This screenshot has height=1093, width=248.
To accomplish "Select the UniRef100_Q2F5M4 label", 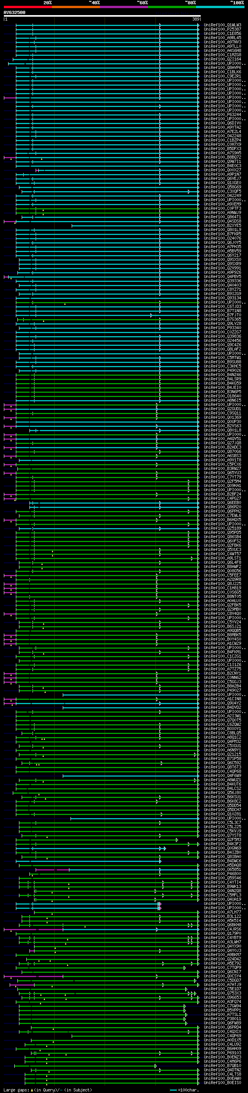I will click(x=222, y=482).
